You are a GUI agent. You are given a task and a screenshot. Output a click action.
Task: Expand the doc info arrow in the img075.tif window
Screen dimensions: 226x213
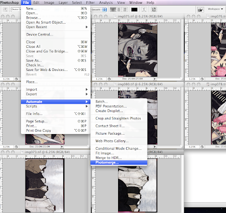[x=155, y=79]
